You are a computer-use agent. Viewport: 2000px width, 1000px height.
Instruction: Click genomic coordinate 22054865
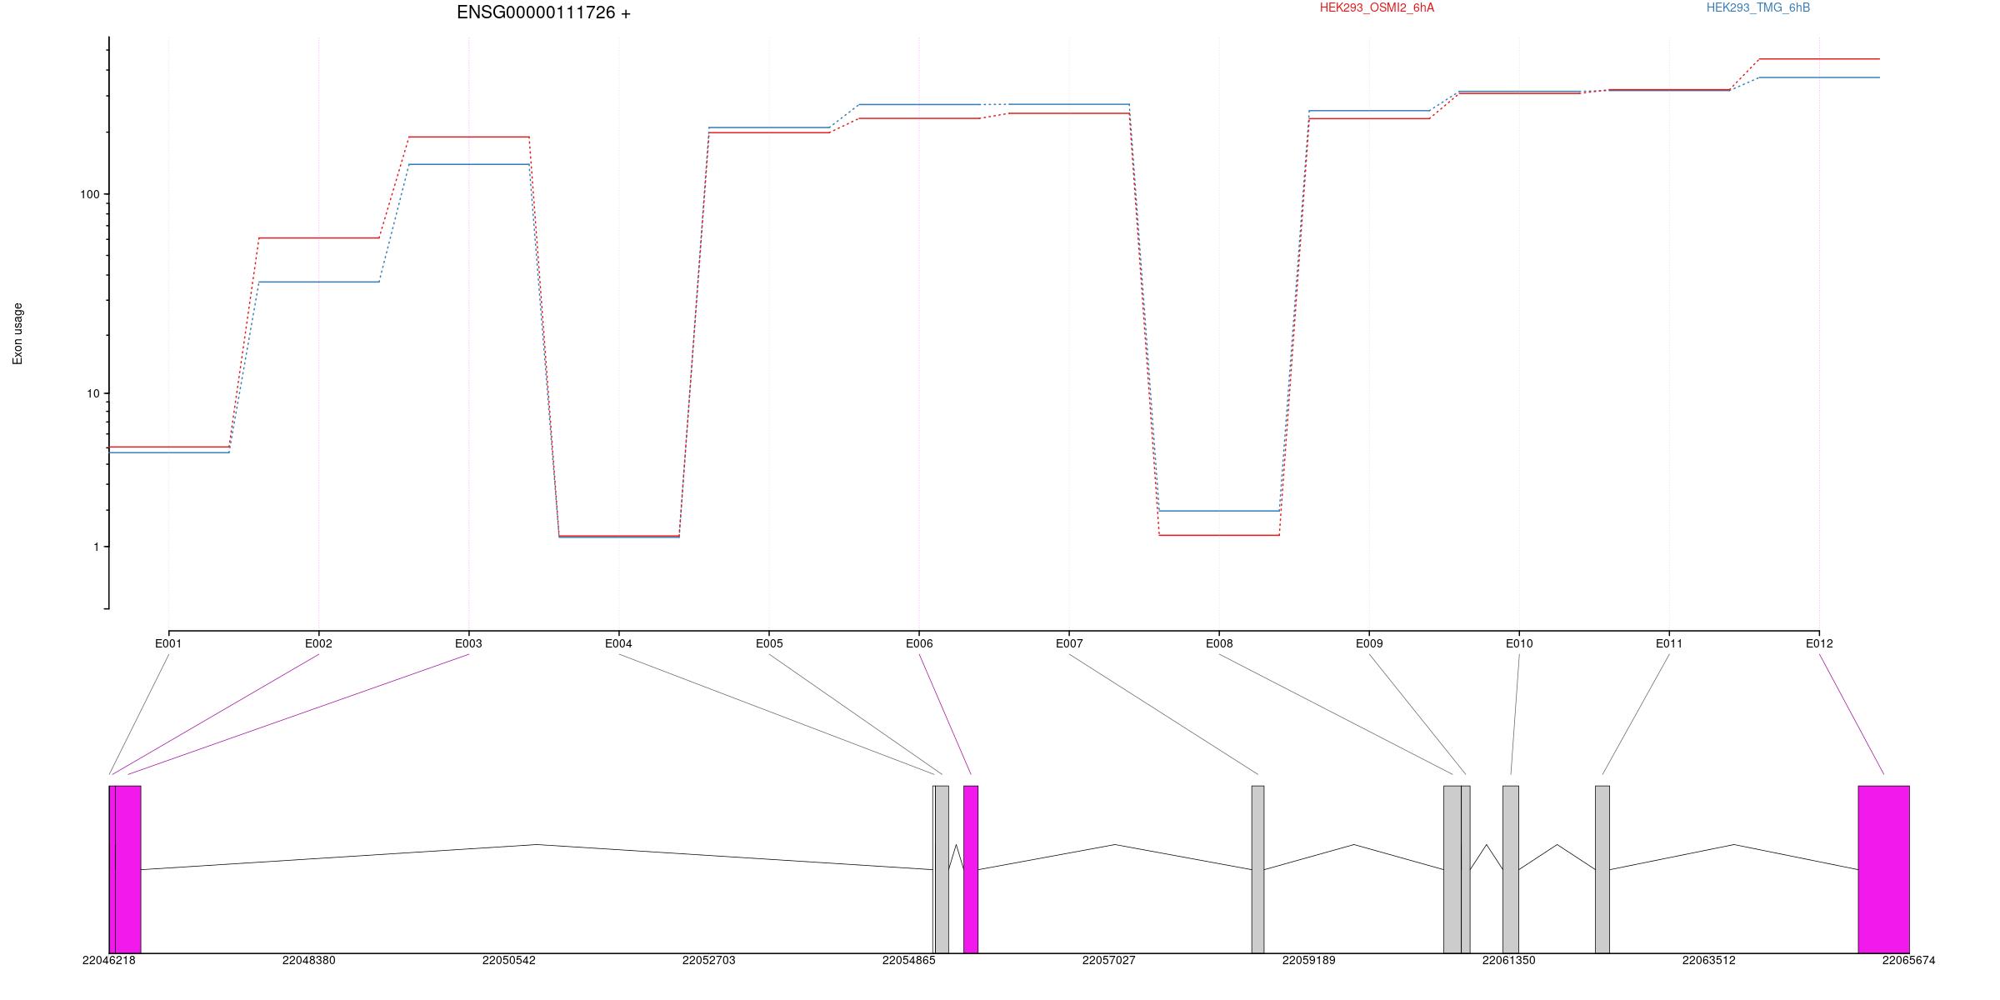(909, 960)
